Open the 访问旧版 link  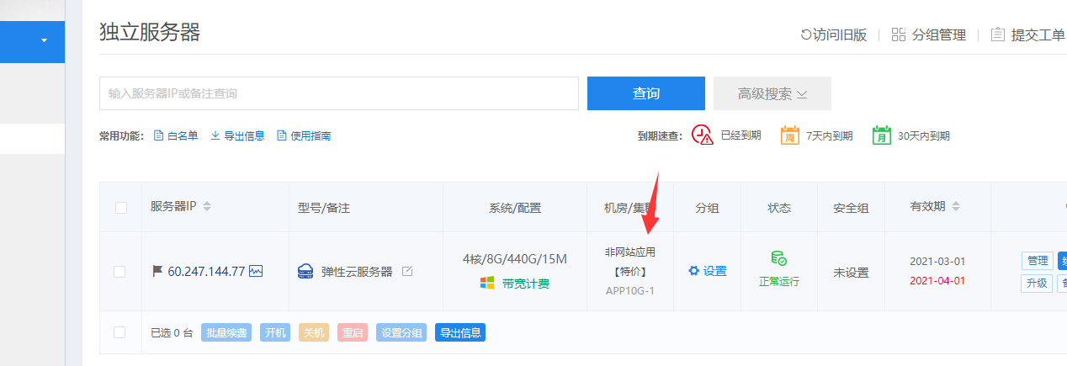833,34
